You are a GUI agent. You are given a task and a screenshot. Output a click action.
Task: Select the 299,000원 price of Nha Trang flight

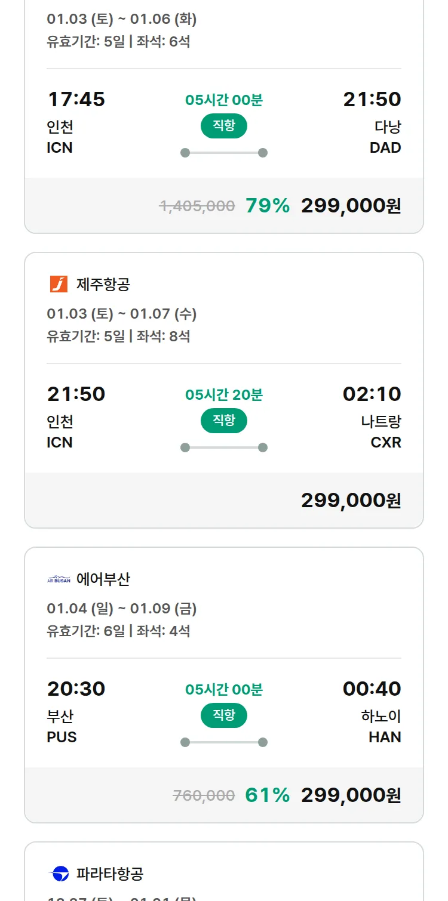(351, 501)
